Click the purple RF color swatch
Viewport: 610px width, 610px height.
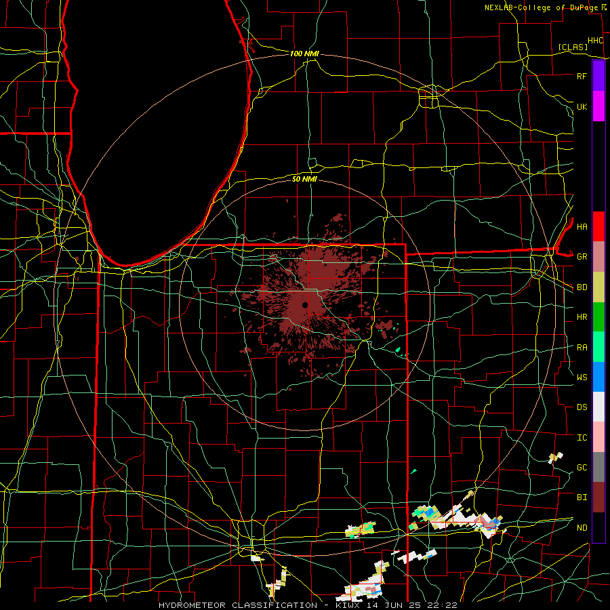tap(598, 76)
